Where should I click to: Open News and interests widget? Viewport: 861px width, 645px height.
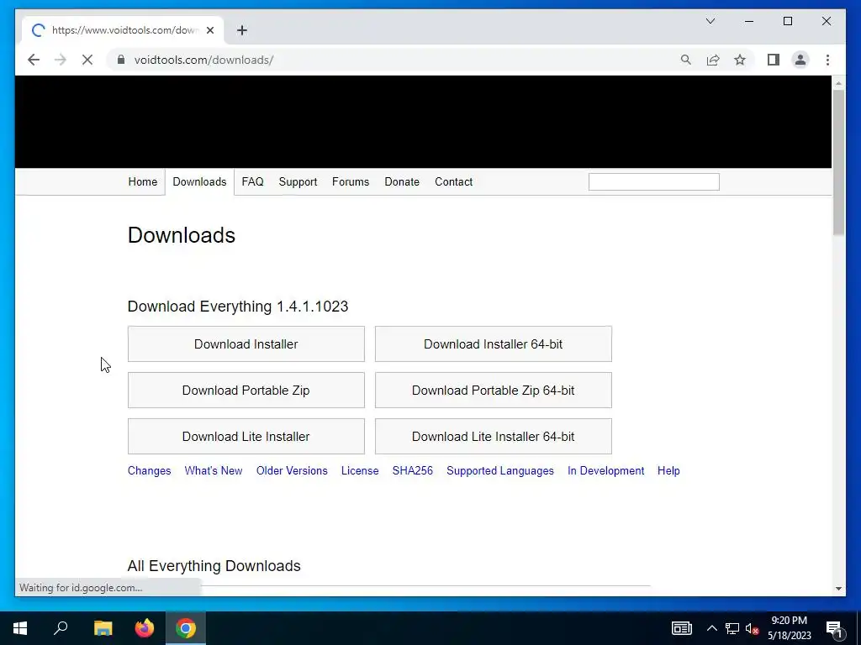(x=681, y=628)
